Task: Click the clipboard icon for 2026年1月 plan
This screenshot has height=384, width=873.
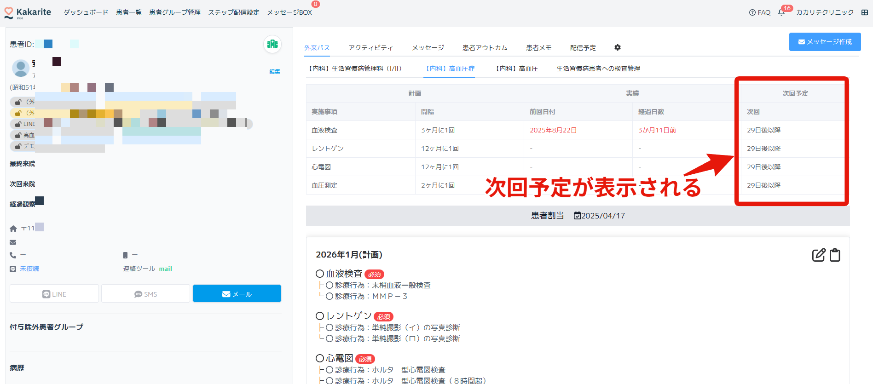Action: click(835, 255)
